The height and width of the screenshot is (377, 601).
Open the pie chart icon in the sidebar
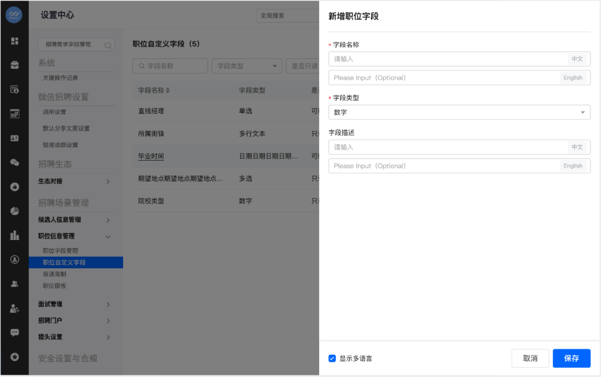(14, 211)
